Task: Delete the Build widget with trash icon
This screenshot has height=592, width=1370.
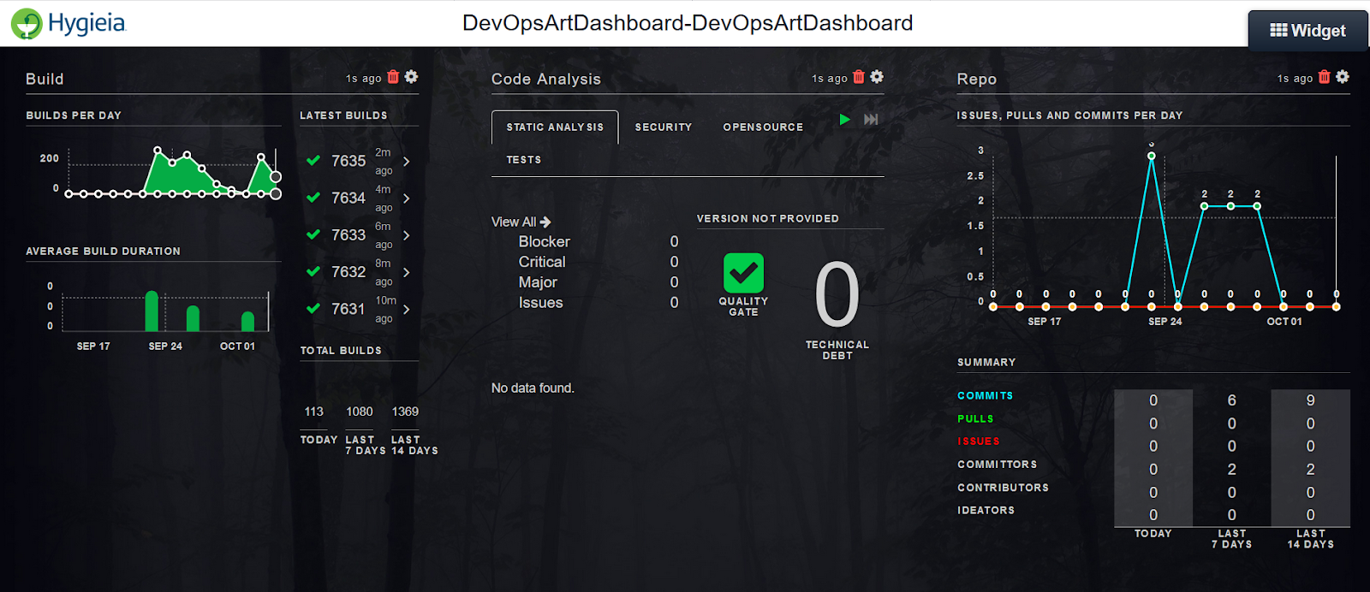Action: point(393,77)
